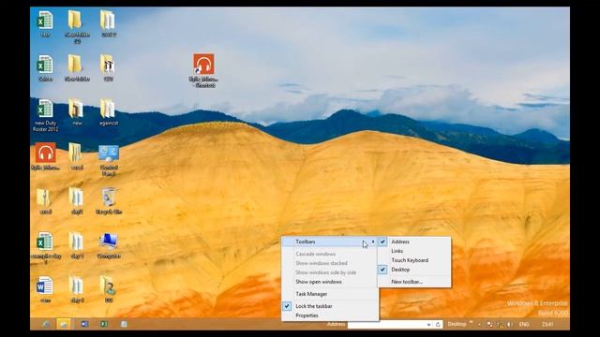Switch to Excel from the taskbar
This screenshot has height=337, width=600.
(x=104, y=324)
